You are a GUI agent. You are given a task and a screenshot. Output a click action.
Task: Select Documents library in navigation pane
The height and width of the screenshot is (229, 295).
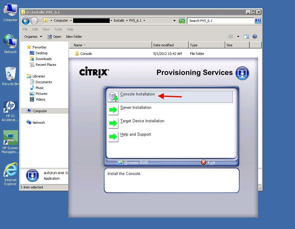coord(44,82)
